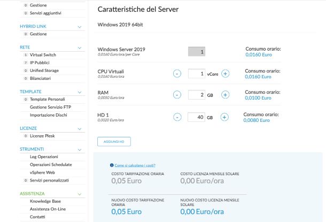The image size is (326, 222).
Task: Select the '0,0160 Euro' Windows Server consumo value
Action: (259, 55)
